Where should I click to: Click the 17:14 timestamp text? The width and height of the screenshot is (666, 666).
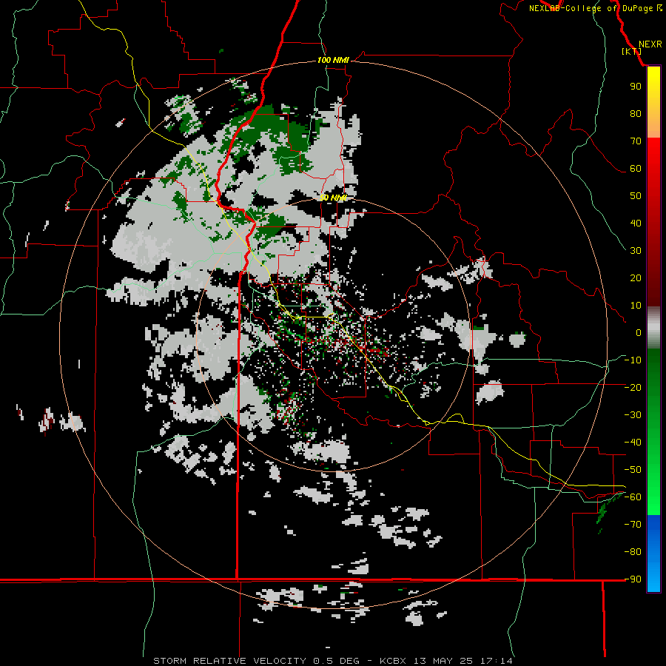click(496, 661)
